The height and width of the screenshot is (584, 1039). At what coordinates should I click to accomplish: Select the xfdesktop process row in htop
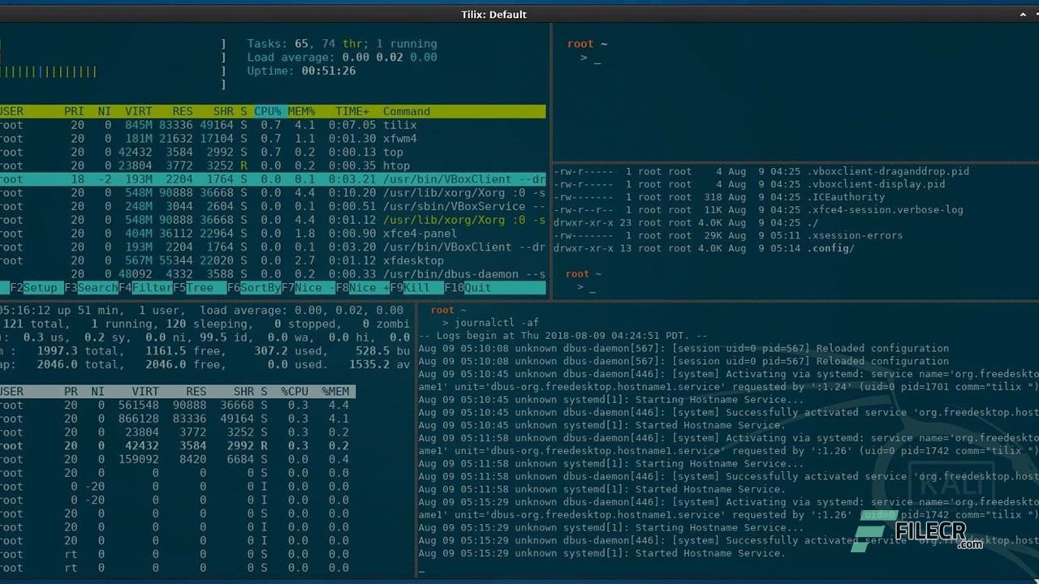click(x=273, y=260)
